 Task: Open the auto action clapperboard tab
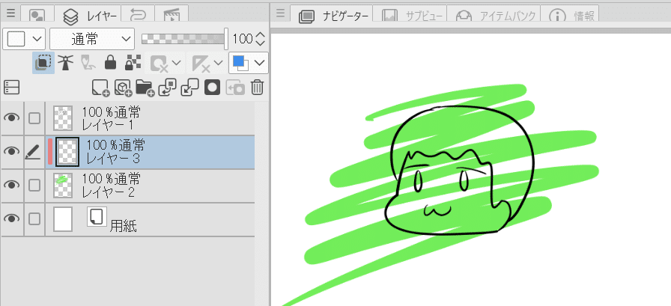pyautogui.click(x=171, y=16)
